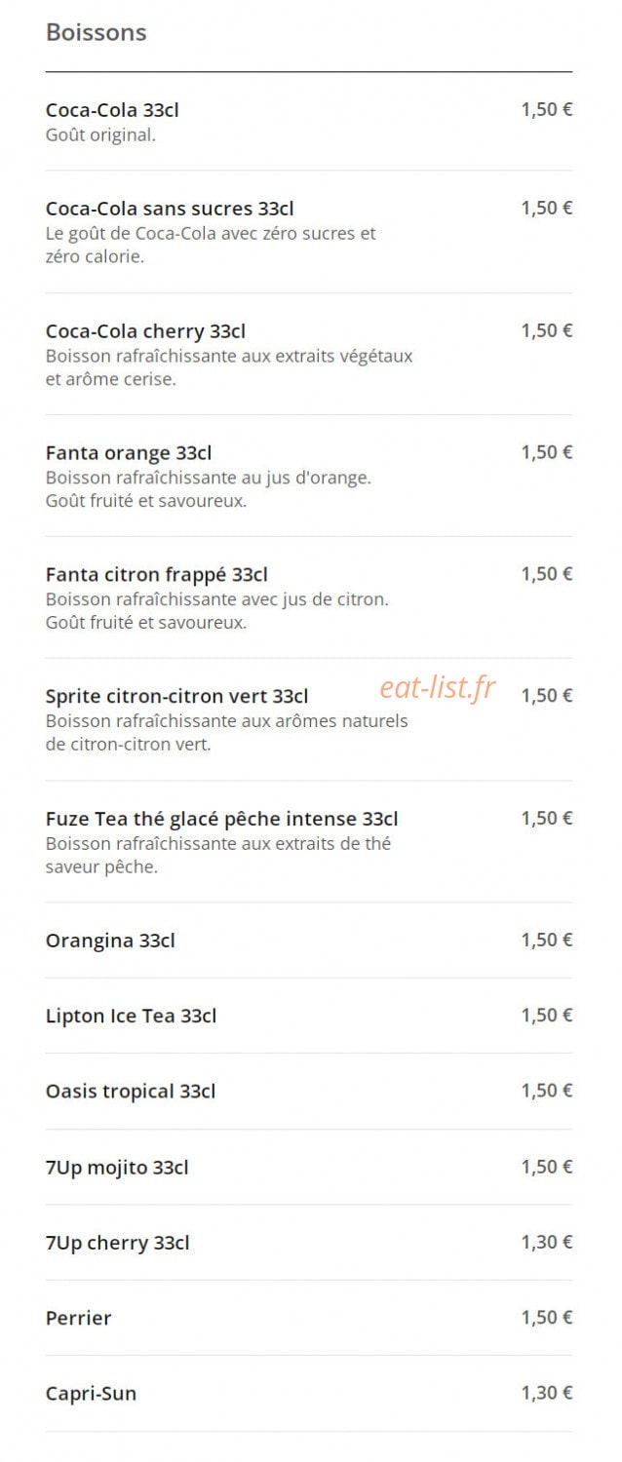The height and width of the screenshot is (1462, 622).
Task: Open Coca-Cola sans sucres 33cl item
Action: click(x=308, y=232)
